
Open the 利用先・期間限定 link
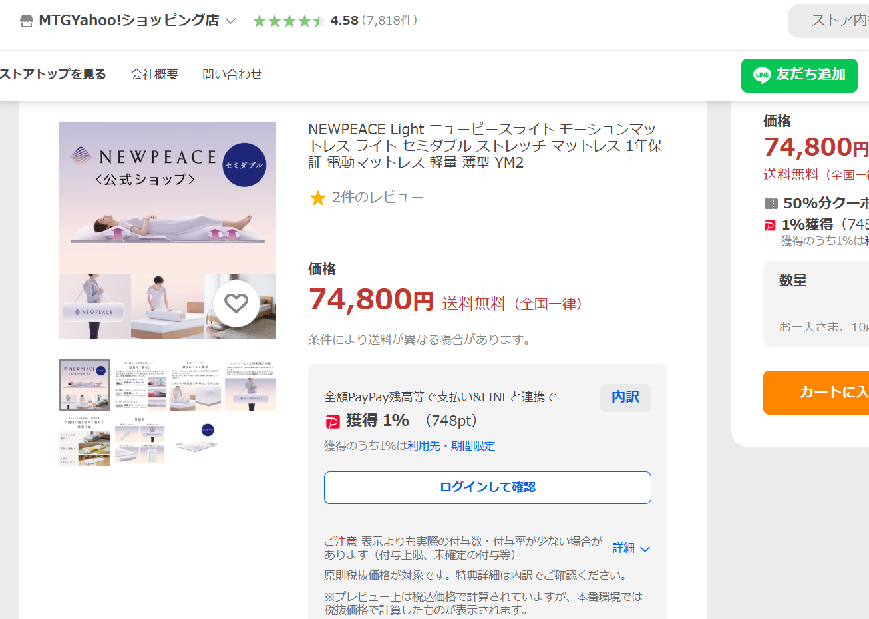click(x=451, y=446)
